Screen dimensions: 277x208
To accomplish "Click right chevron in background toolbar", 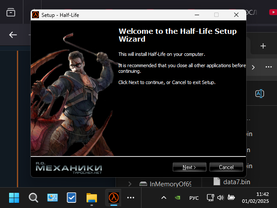I will [253, 68].
